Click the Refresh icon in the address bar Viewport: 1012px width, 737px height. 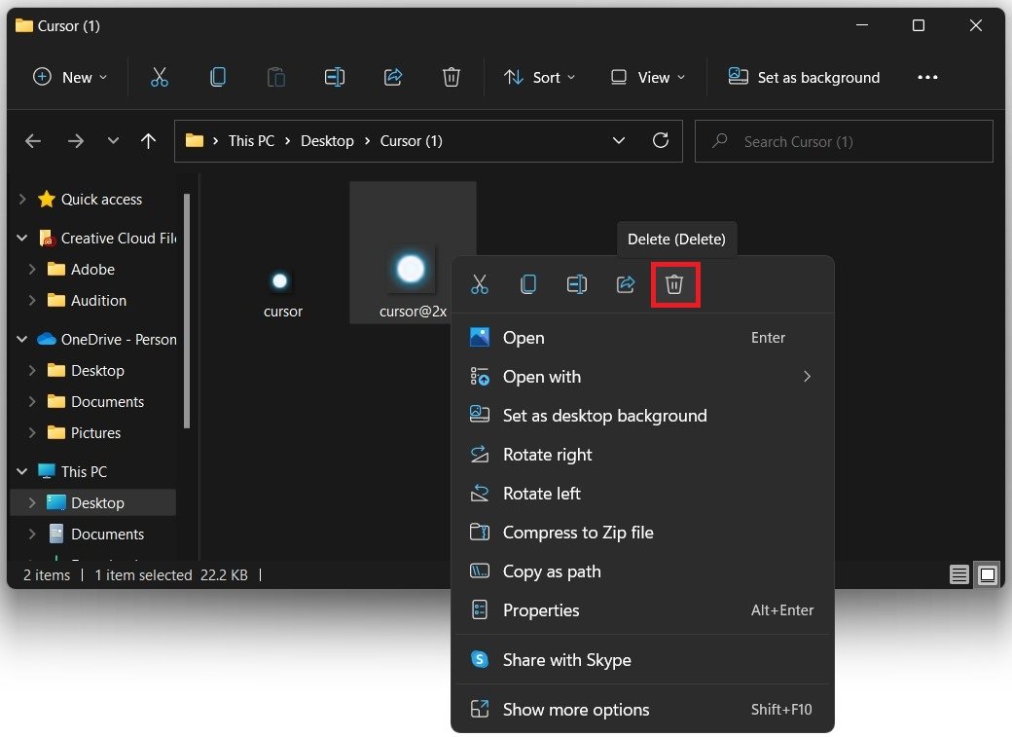[x=661, y=140]
